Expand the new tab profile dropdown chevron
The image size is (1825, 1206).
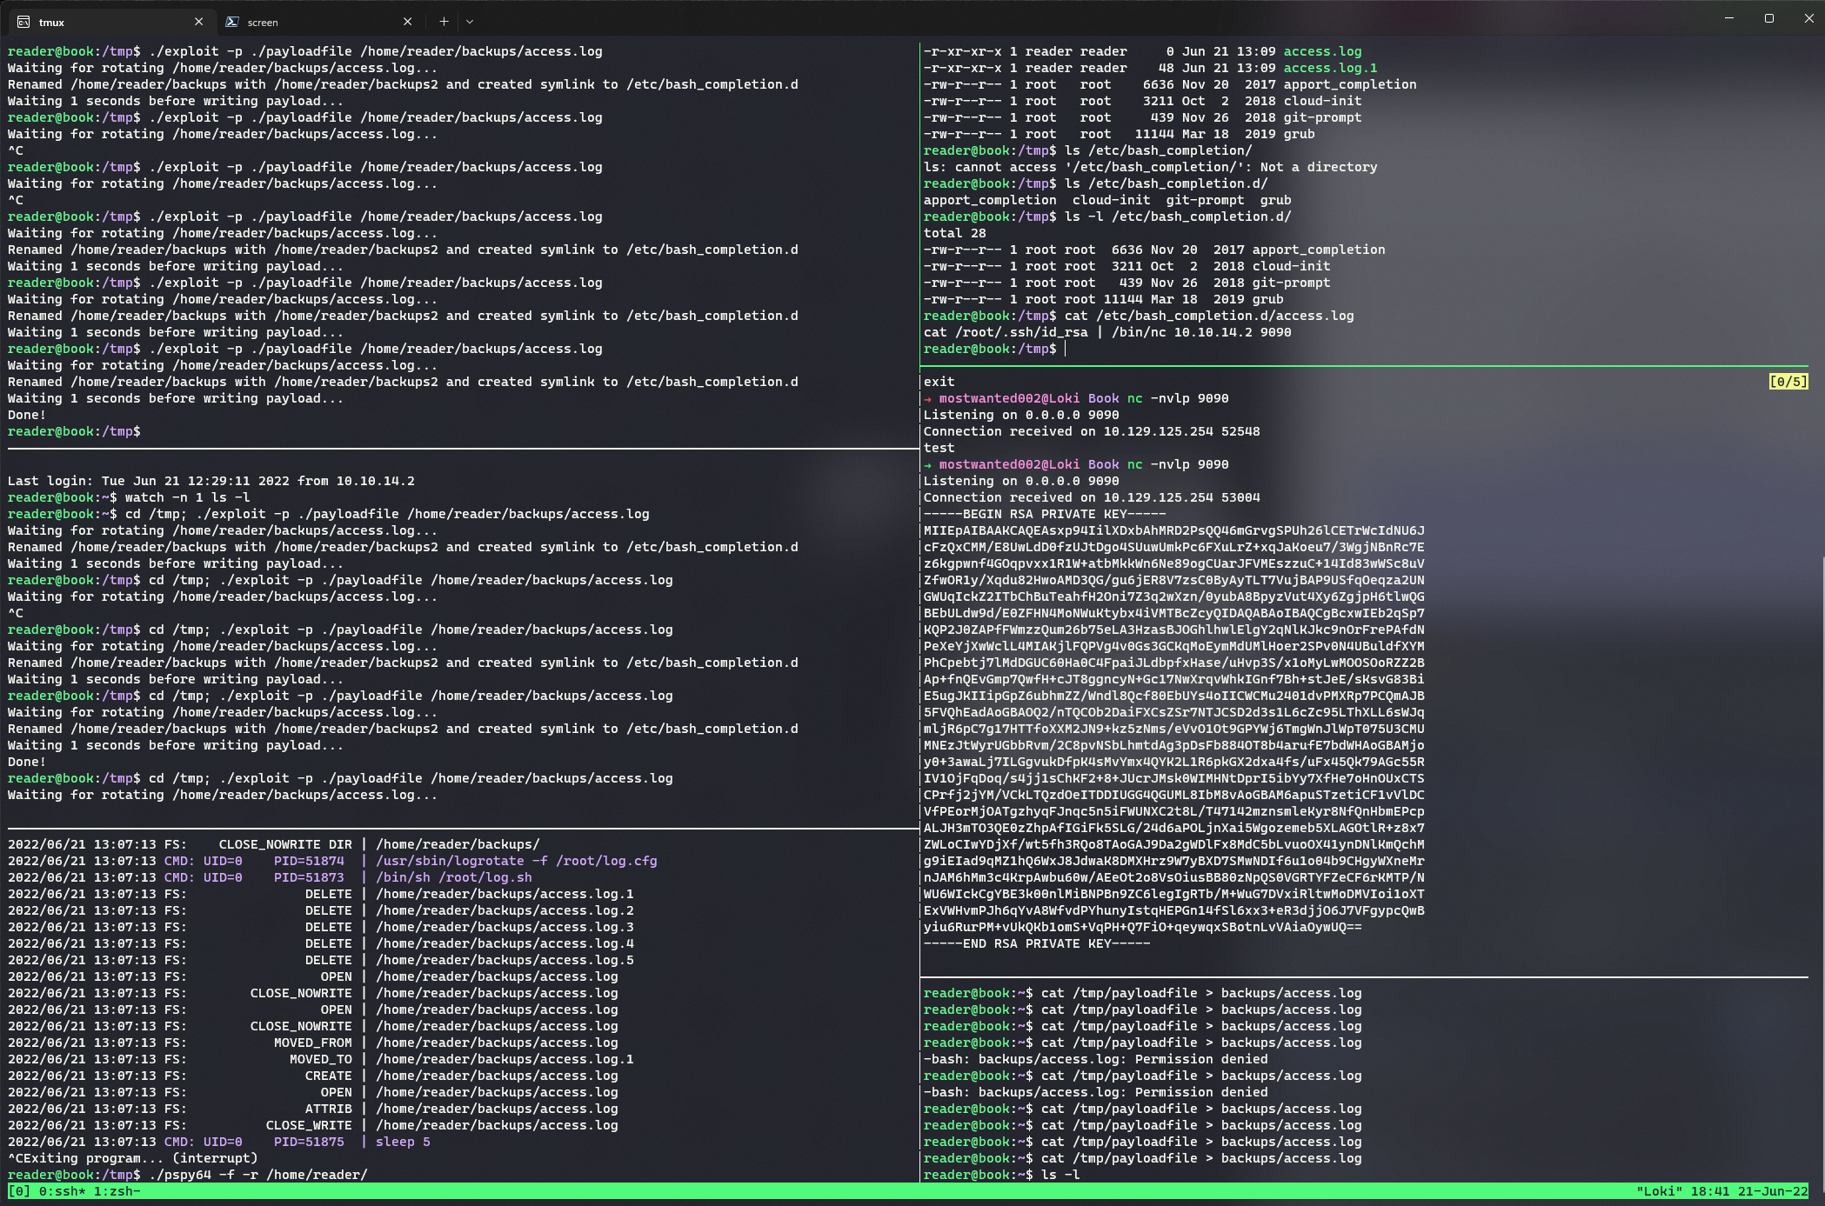470,22
